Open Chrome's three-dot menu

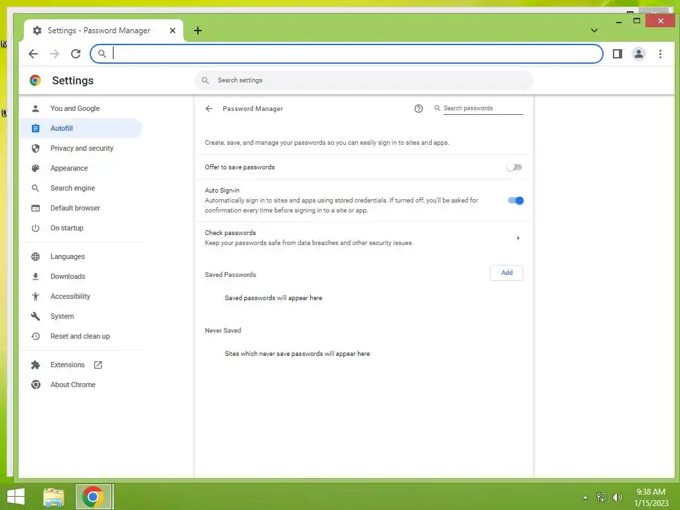point(660,54)
